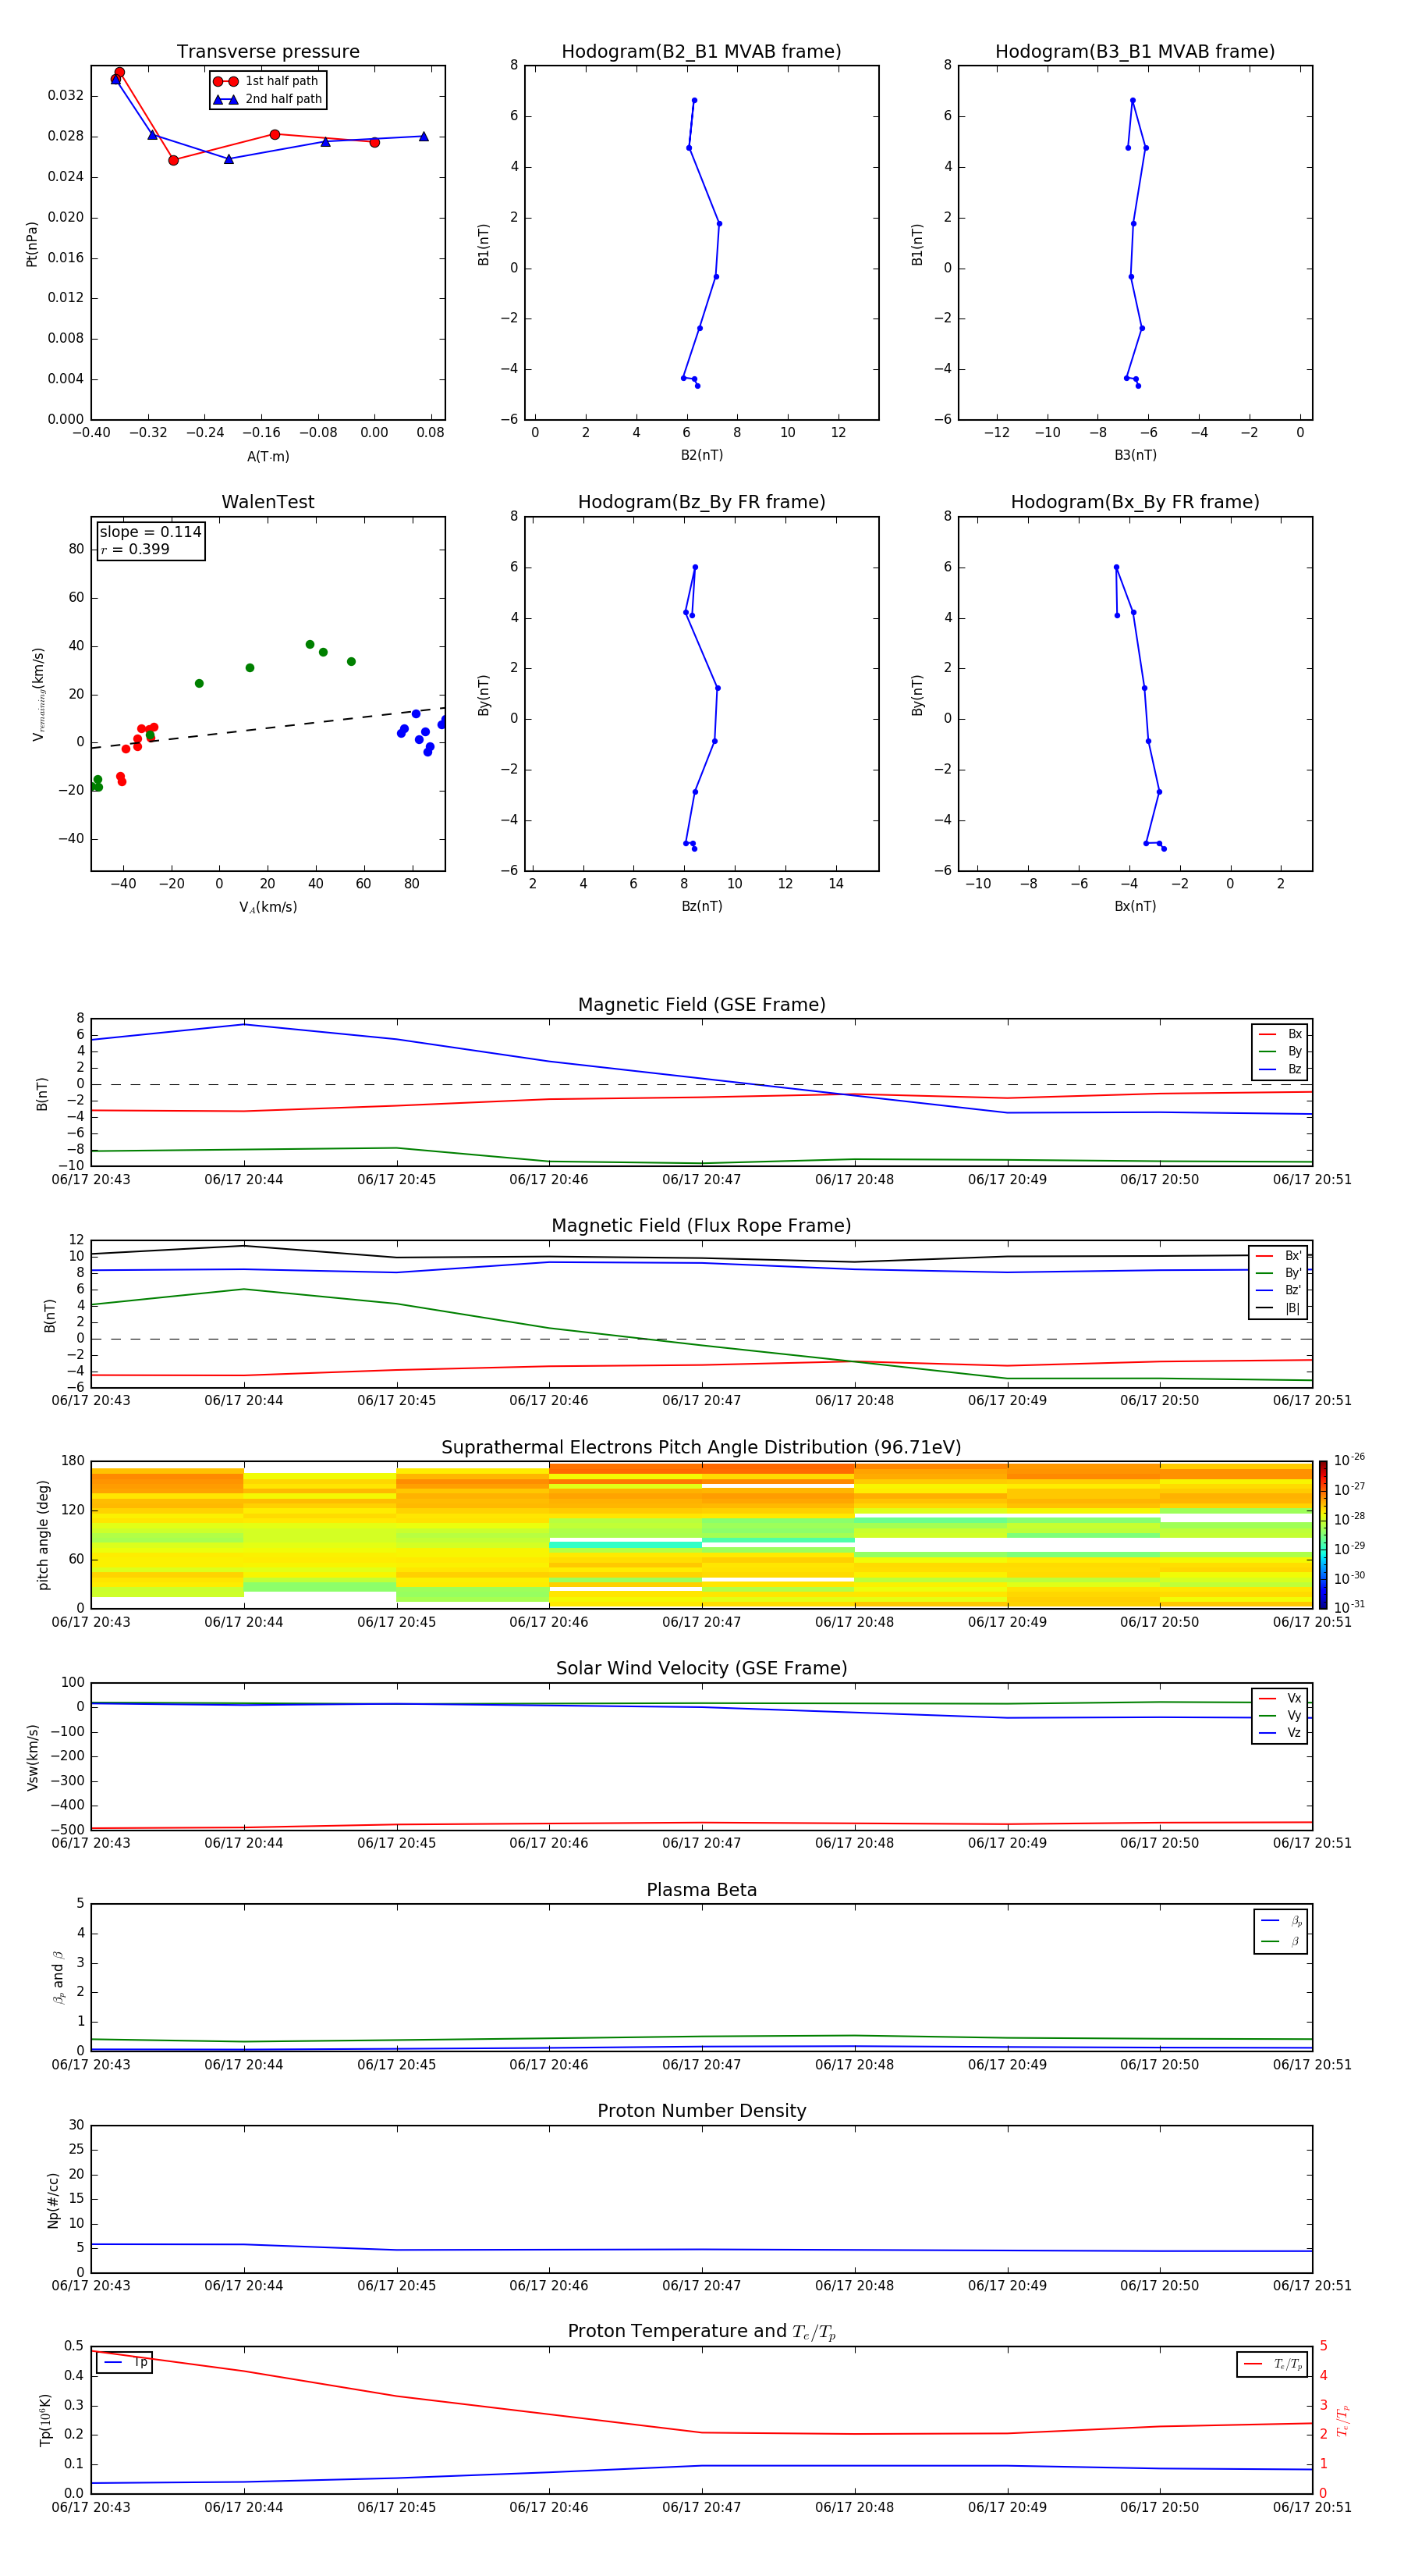This screenshot has width=1404, height=2576.
Task: Click the "Solar Wind Velocity (GSE Frame)" title
Action: (x=701, y=1669)
